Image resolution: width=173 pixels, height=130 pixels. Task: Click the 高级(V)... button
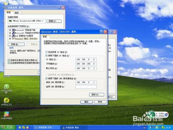tap(97, 95)
